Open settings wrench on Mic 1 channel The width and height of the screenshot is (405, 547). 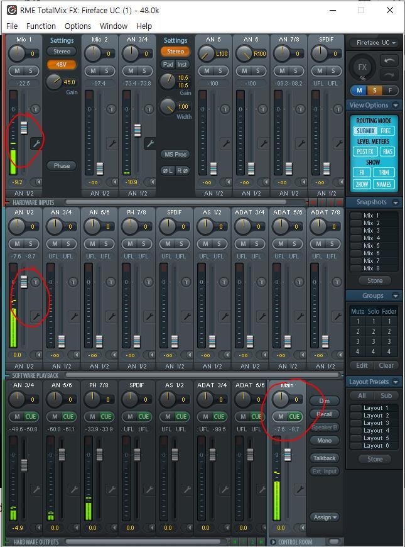(36, 143)
